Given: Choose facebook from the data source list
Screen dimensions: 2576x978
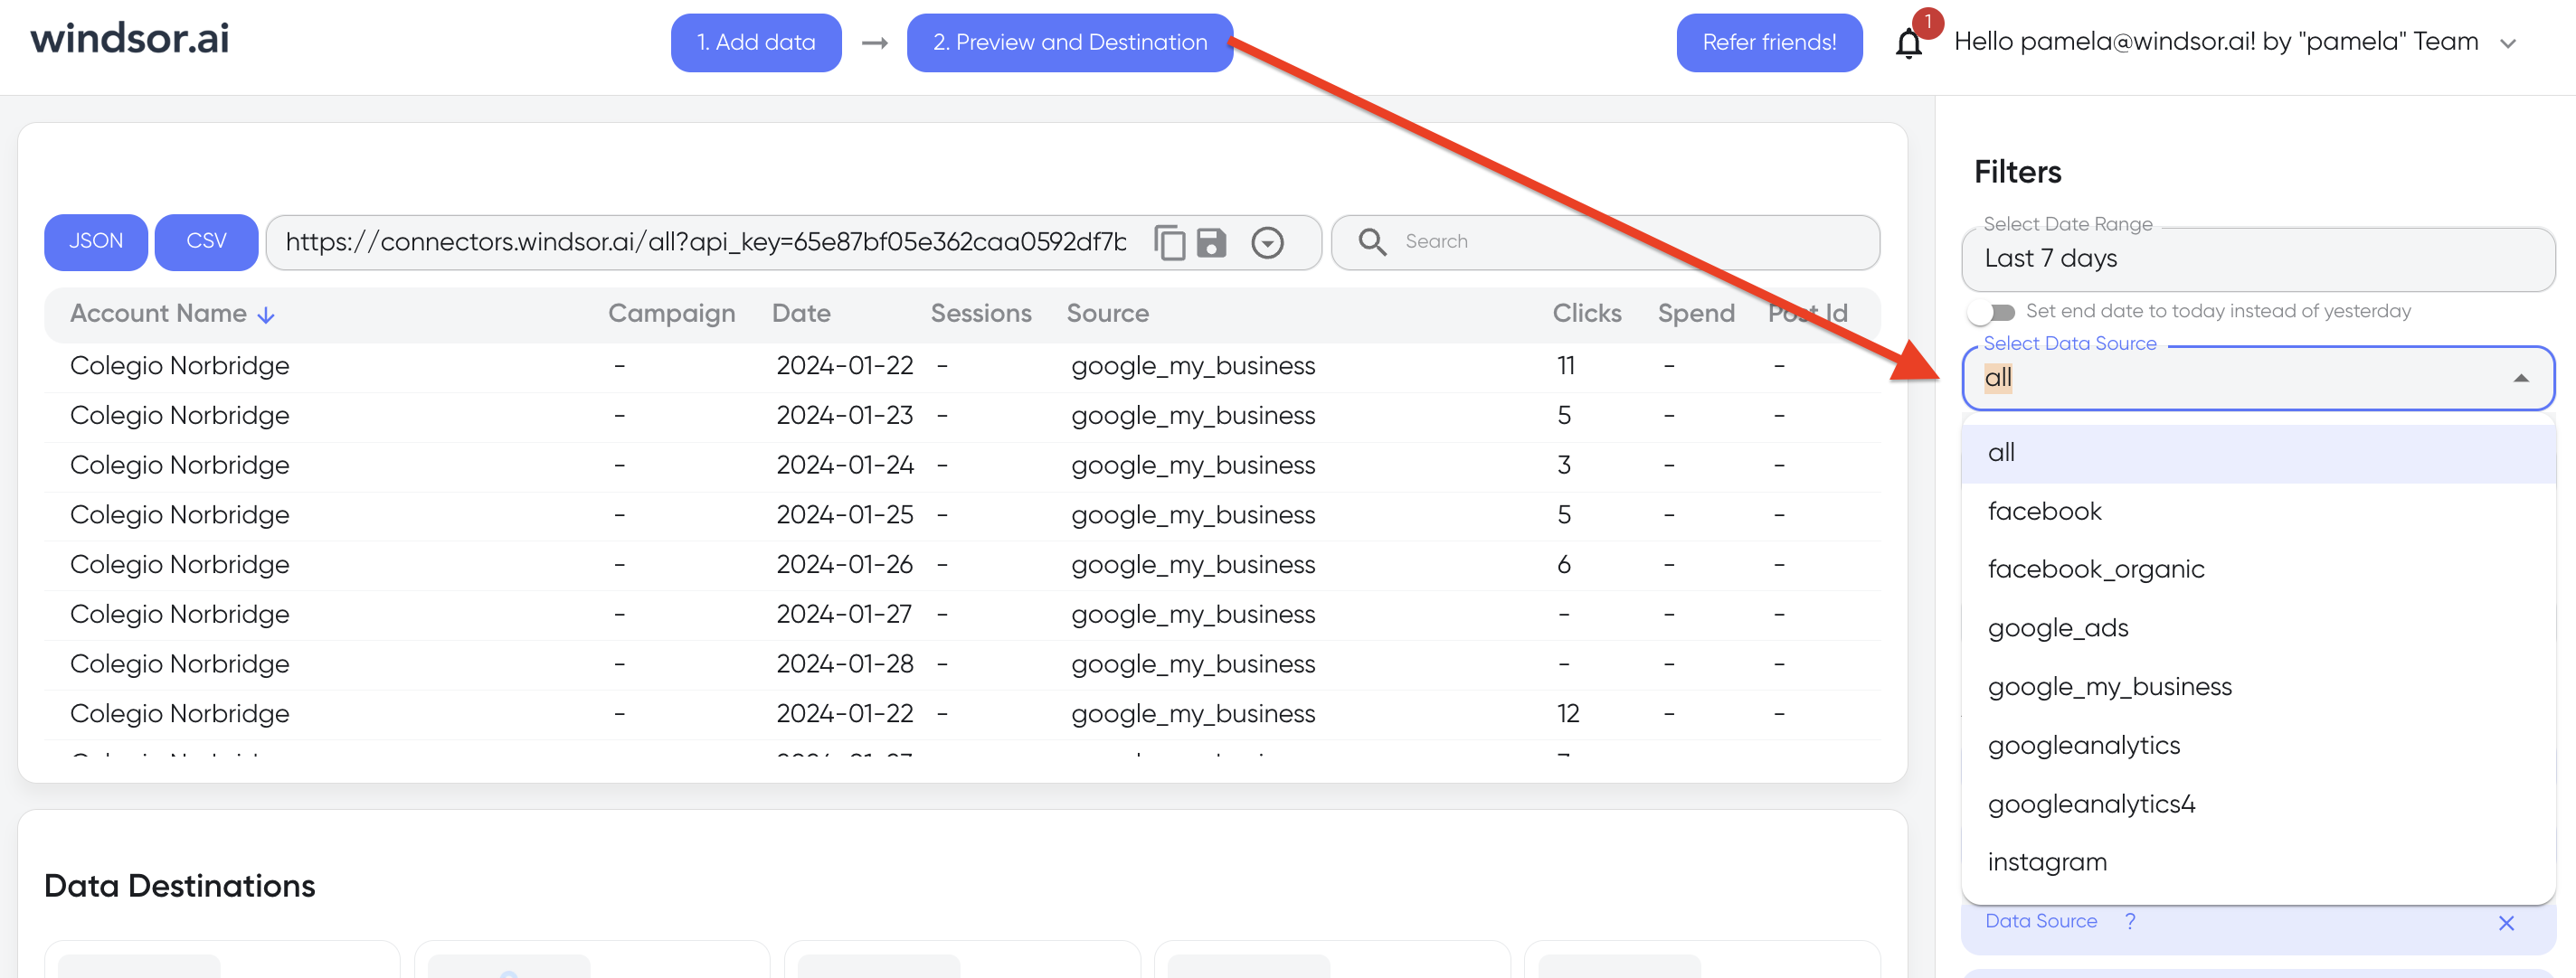Looking at the screenshot, I should [2258, 513].
